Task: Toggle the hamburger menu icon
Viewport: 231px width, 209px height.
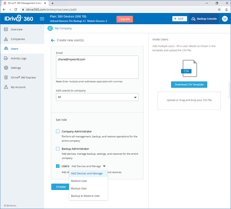Action: [42, 19]
